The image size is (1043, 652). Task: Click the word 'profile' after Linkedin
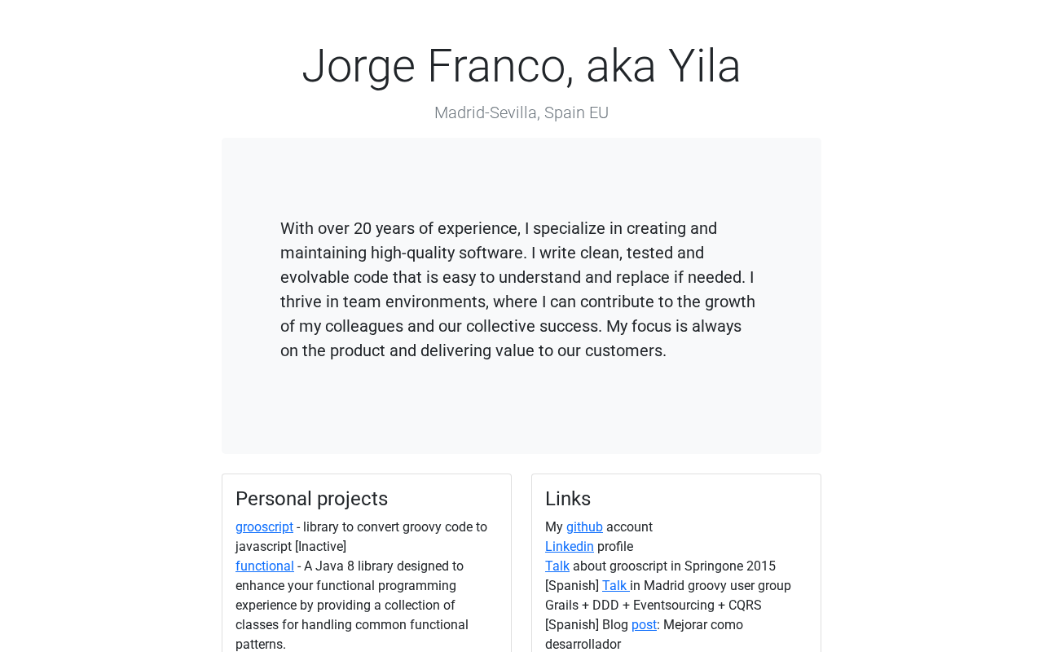point(615,547)
